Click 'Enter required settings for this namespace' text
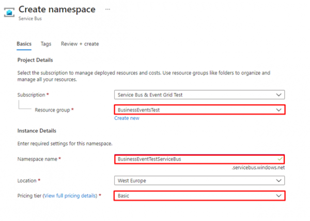This screenshot has width=310, height=221. [x=65, y=144]
